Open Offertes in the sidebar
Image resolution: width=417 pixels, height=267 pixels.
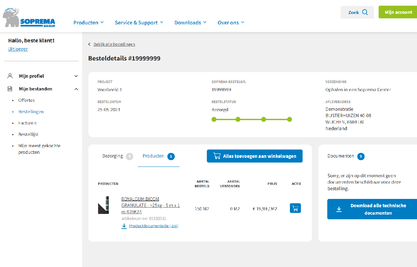[x=26, y=100]
